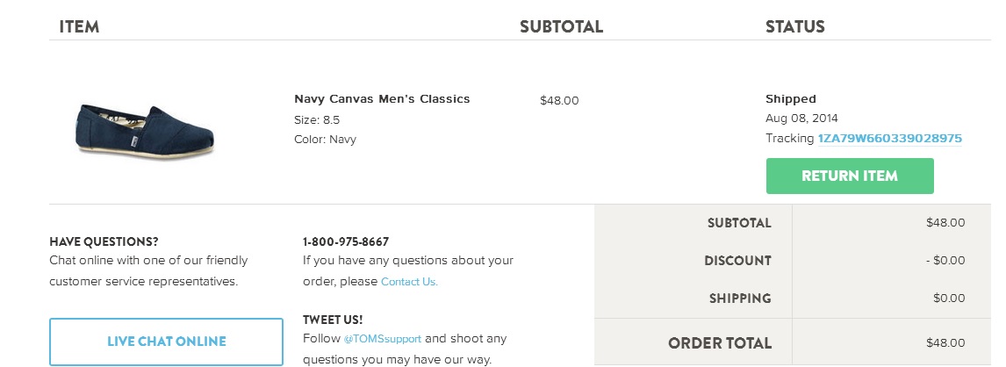Click the Size: 8.5 detail
This screenshot has width=1006, height=367.
click(x=317, y=119)
